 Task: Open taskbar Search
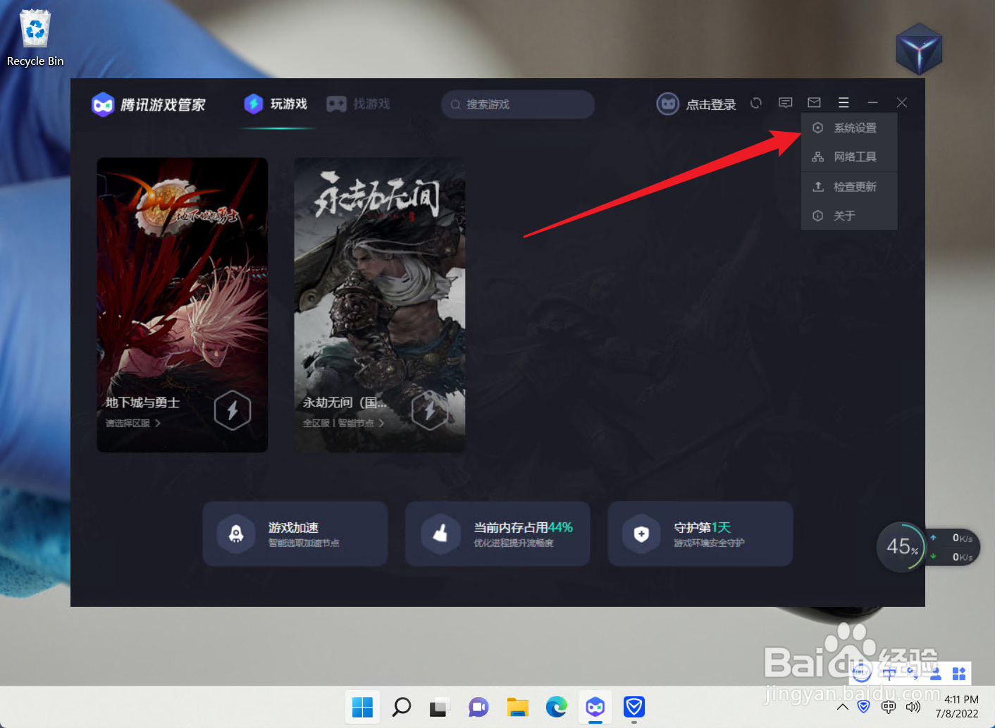pos(402,707)
